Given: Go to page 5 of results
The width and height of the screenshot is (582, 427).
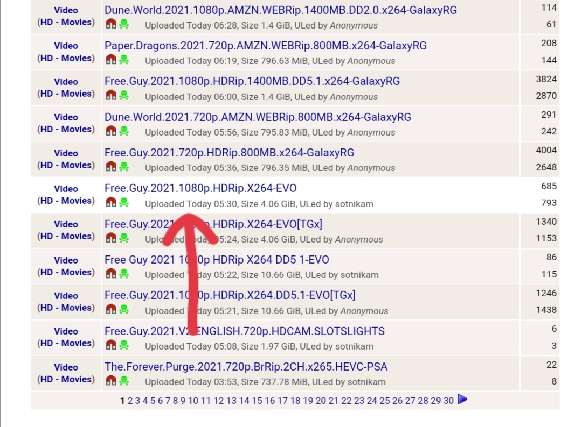Looking at the screenshot, I should tap(153, 401).
